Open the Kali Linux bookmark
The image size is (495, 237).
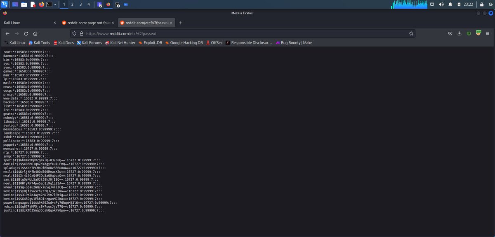(x=15, y=43)
